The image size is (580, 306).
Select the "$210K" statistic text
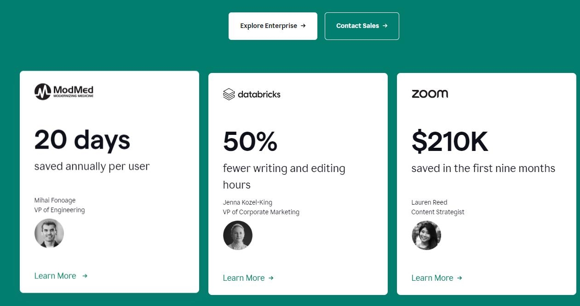(x=450, y=141)
